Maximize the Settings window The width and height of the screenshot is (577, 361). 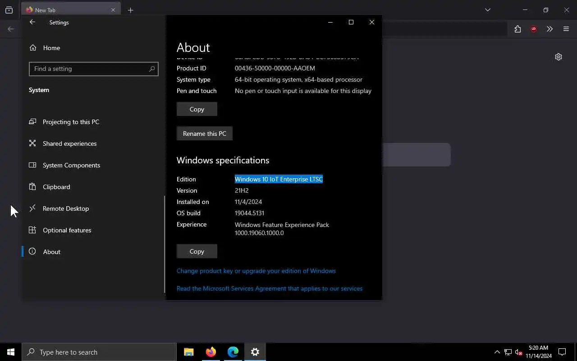[351, 22]
